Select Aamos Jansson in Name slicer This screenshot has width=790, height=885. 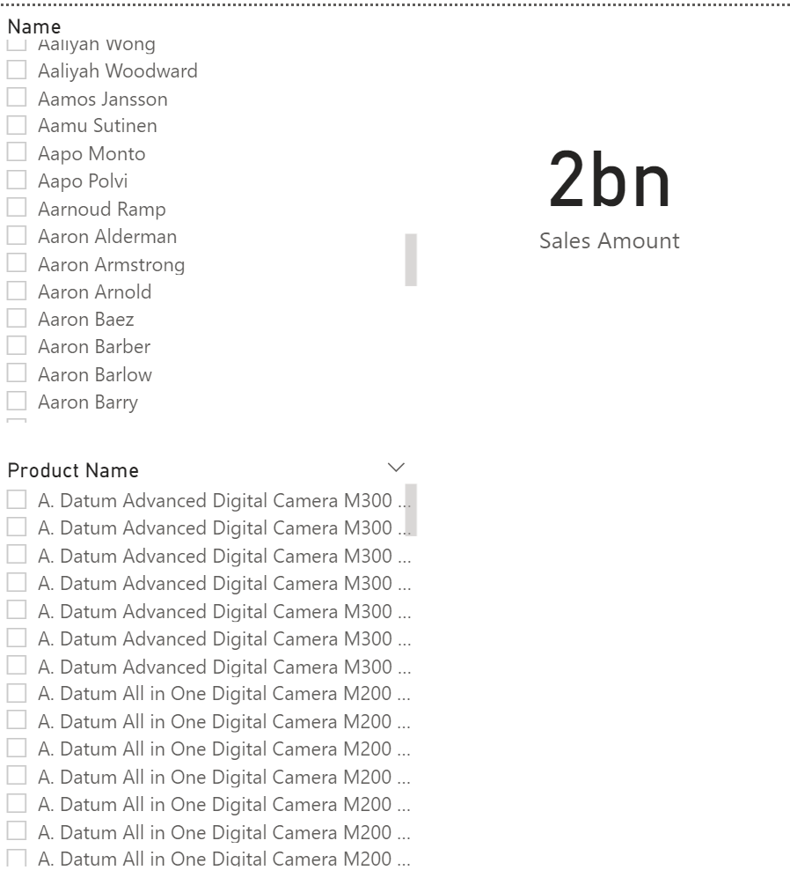click(x=17, y=99)
